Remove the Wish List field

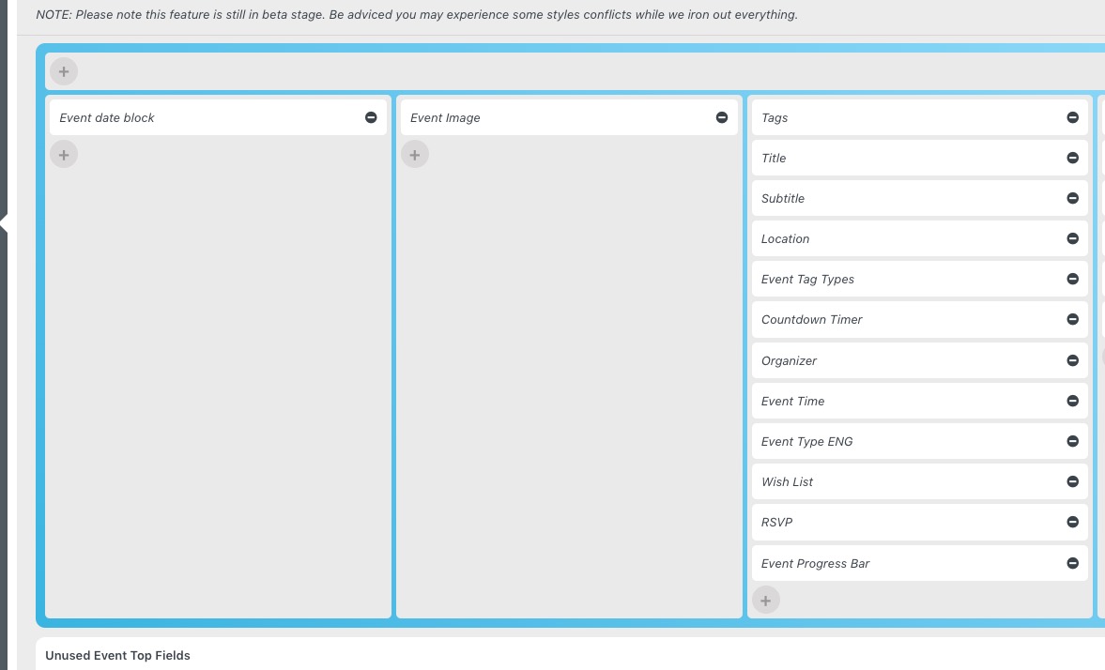[1072, 481]
